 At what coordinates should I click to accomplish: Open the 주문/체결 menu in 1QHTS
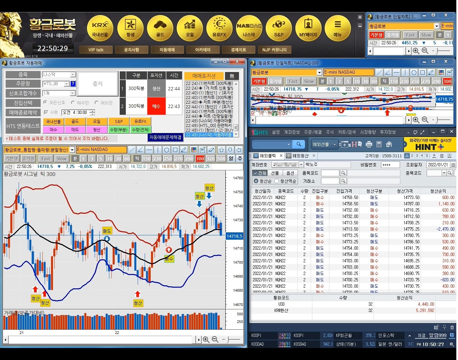313,132
